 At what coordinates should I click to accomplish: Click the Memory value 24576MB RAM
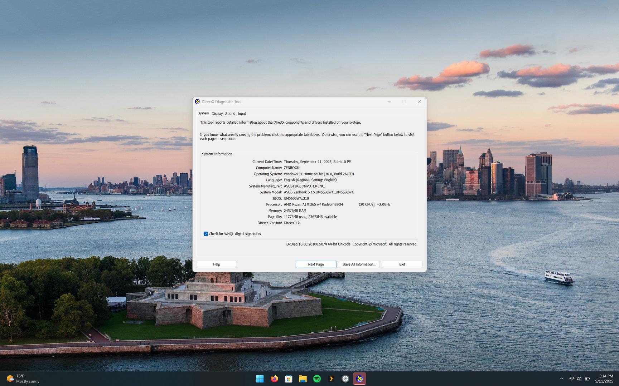295,211
